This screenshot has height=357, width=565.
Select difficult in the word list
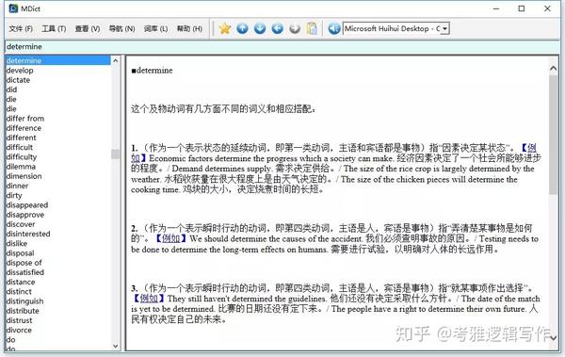[20, 147]
